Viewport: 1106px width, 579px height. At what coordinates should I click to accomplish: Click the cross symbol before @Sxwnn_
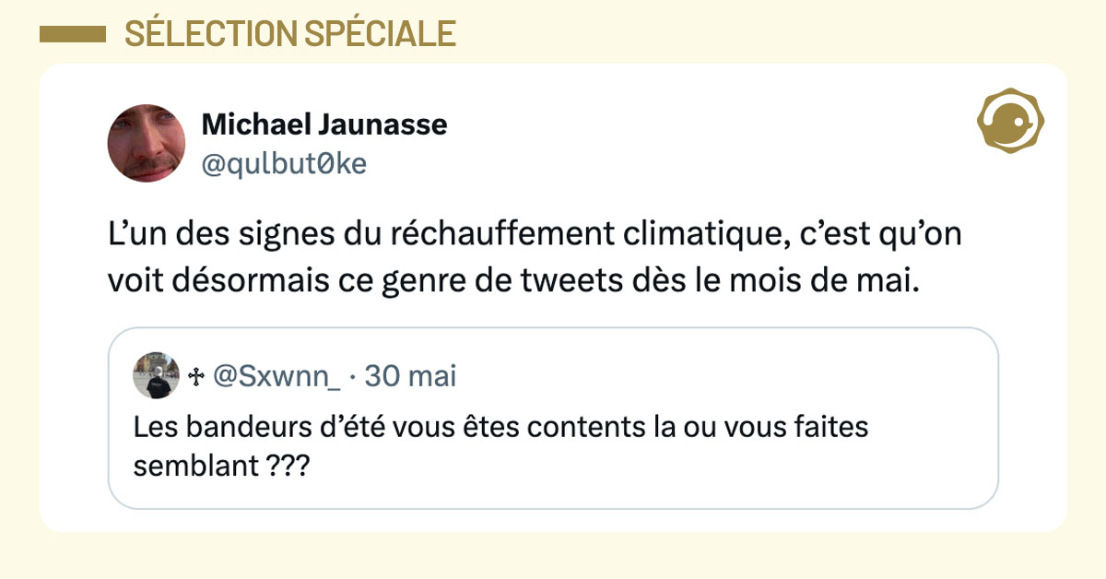(x=195, y=376)
